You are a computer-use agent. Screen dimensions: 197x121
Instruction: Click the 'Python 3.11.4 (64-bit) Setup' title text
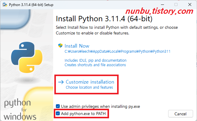pyautogui.click(x=31, y=5)
